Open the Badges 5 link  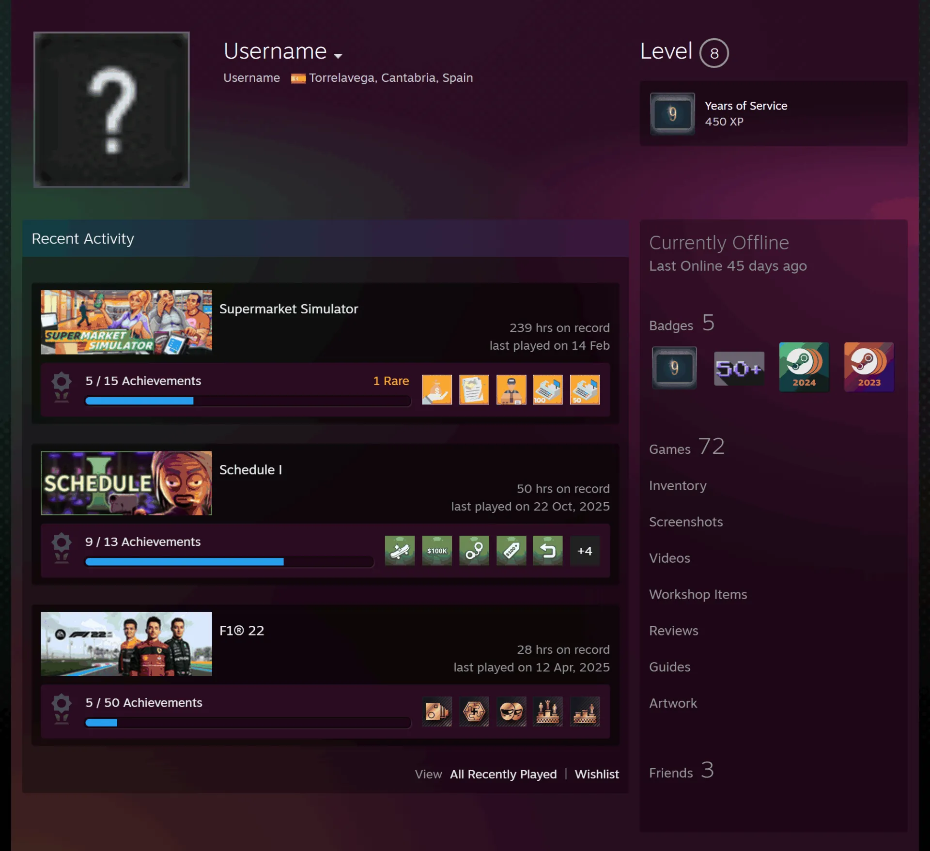click(682, 323)
